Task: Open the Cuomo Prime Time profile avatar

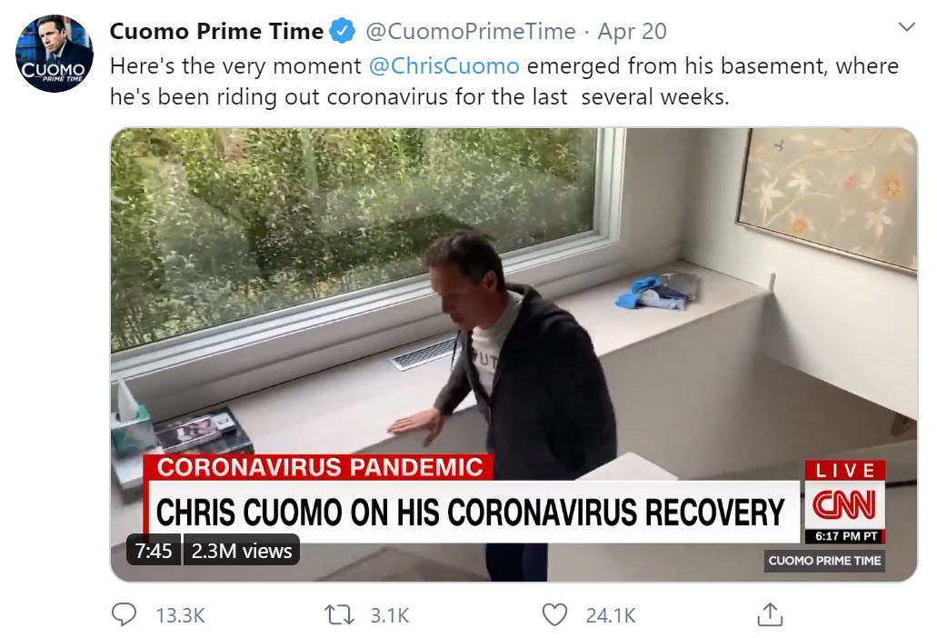Action: coord(55,53)
